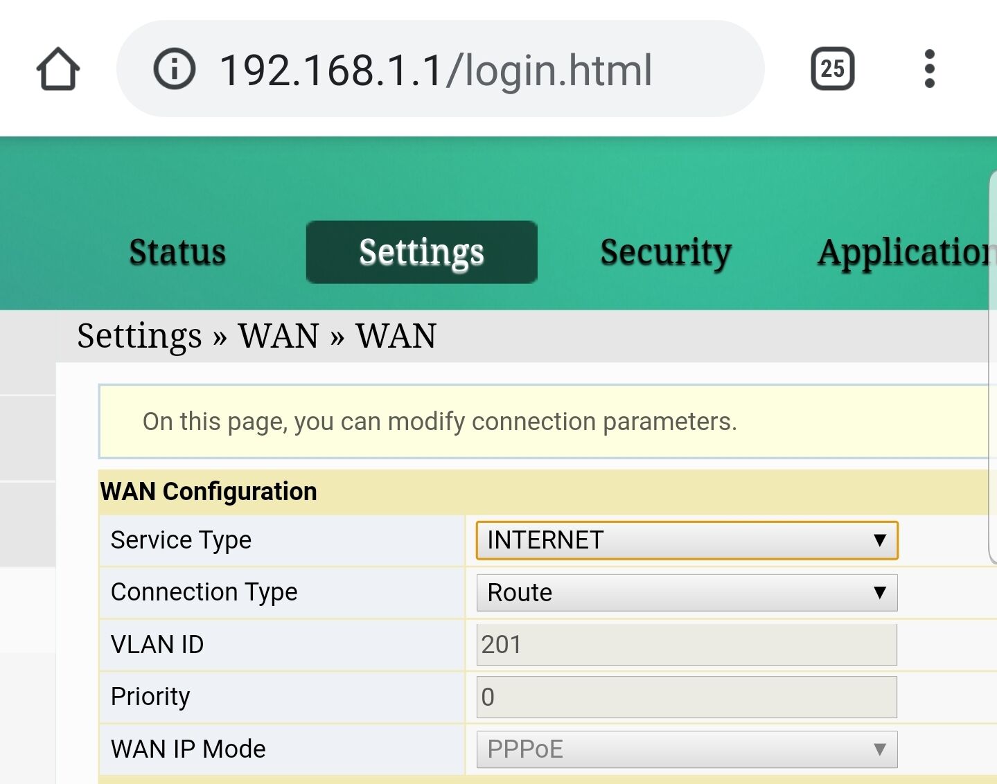Image resolution: width=997 pixels, height=784 pixels.
Task: Click the page scrollbar on right edge
Action: 992,367
